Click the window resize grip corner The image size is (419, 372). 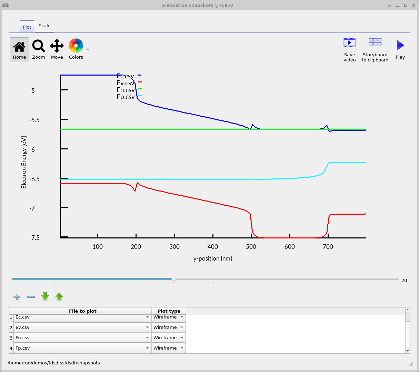tap(411, 364)
